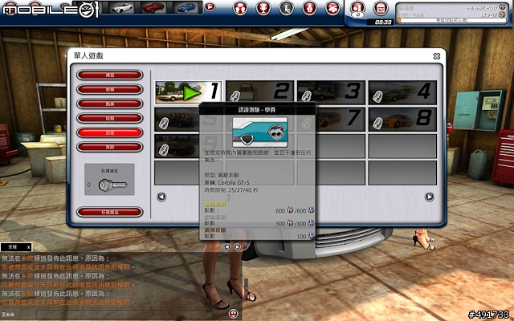Select locked mission tile 3
This screenshot has height=321, width=514.
point(331,92)
